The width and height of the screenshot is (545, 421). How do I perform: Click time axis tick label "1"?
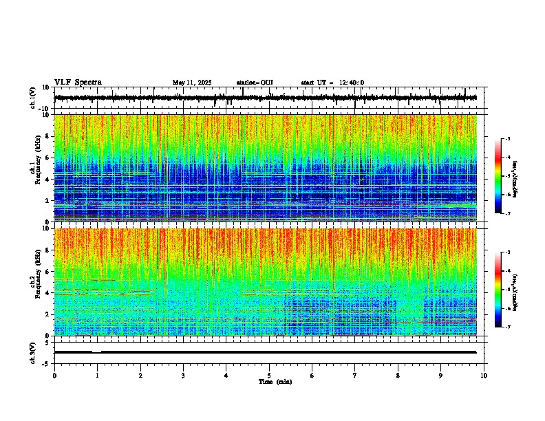pos(97,376)
